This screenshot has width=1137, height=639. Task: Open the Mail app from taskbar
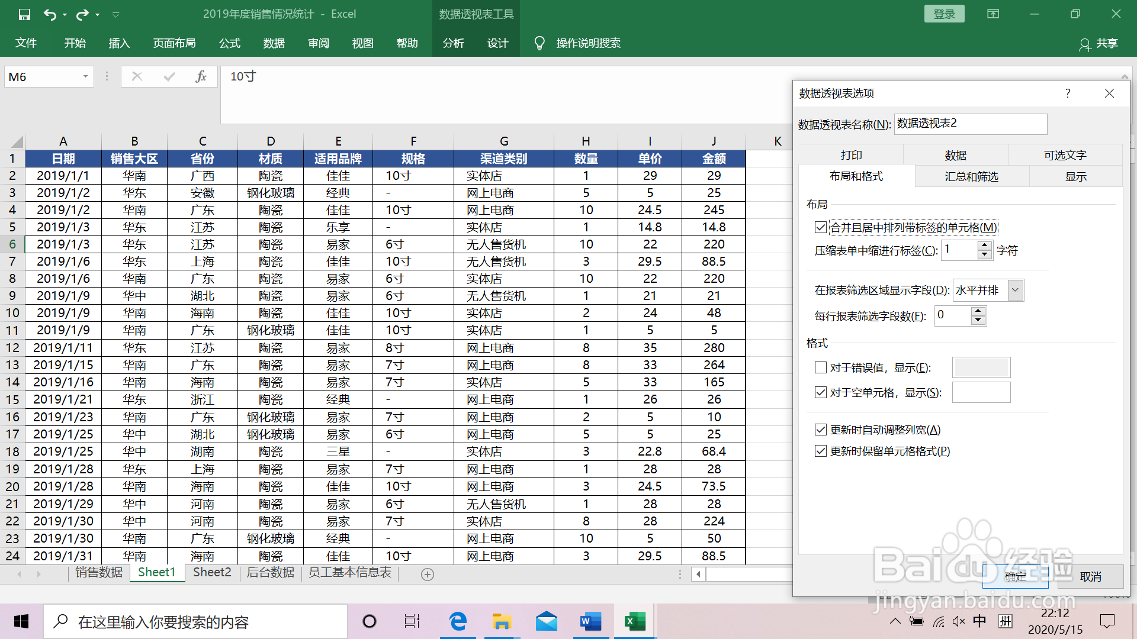[x=546, y=621]
